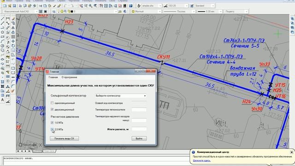Save the drawing with the diskette icon
Screen dimensions: 295x166
pyautogui.click(x=14, y=6)
